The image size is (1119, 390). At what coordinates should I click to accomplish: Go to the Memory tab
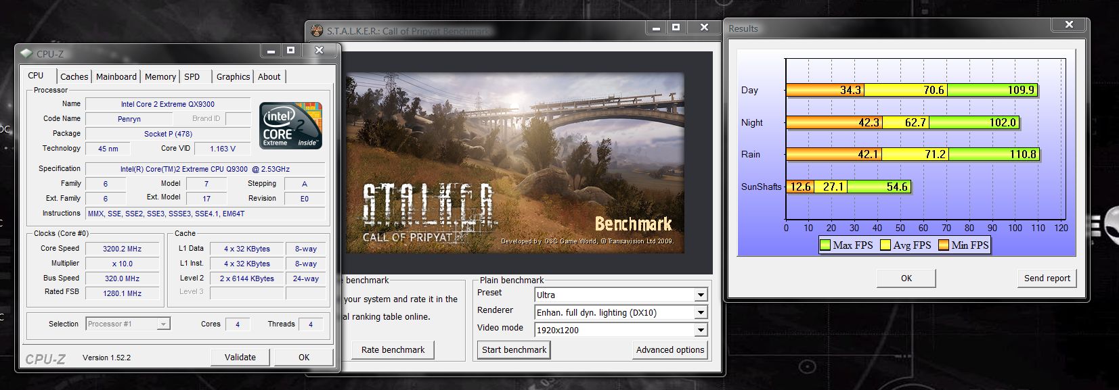point(160,77)
